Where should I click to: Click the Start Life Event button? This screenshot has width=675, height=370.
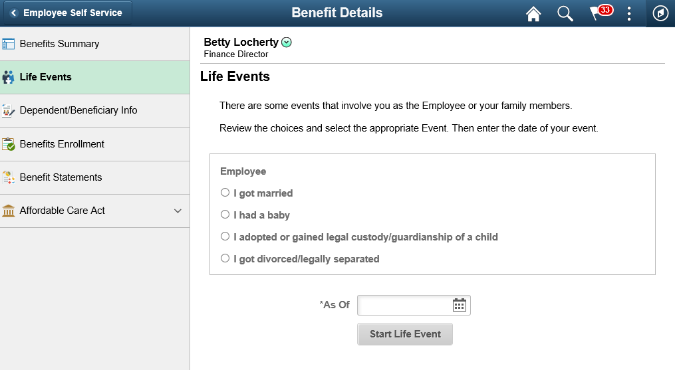(404, 334)
